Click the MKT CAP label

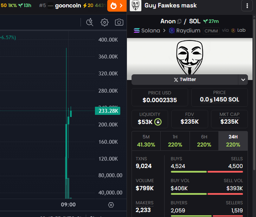pyautogui.click(x=229, y=114)
